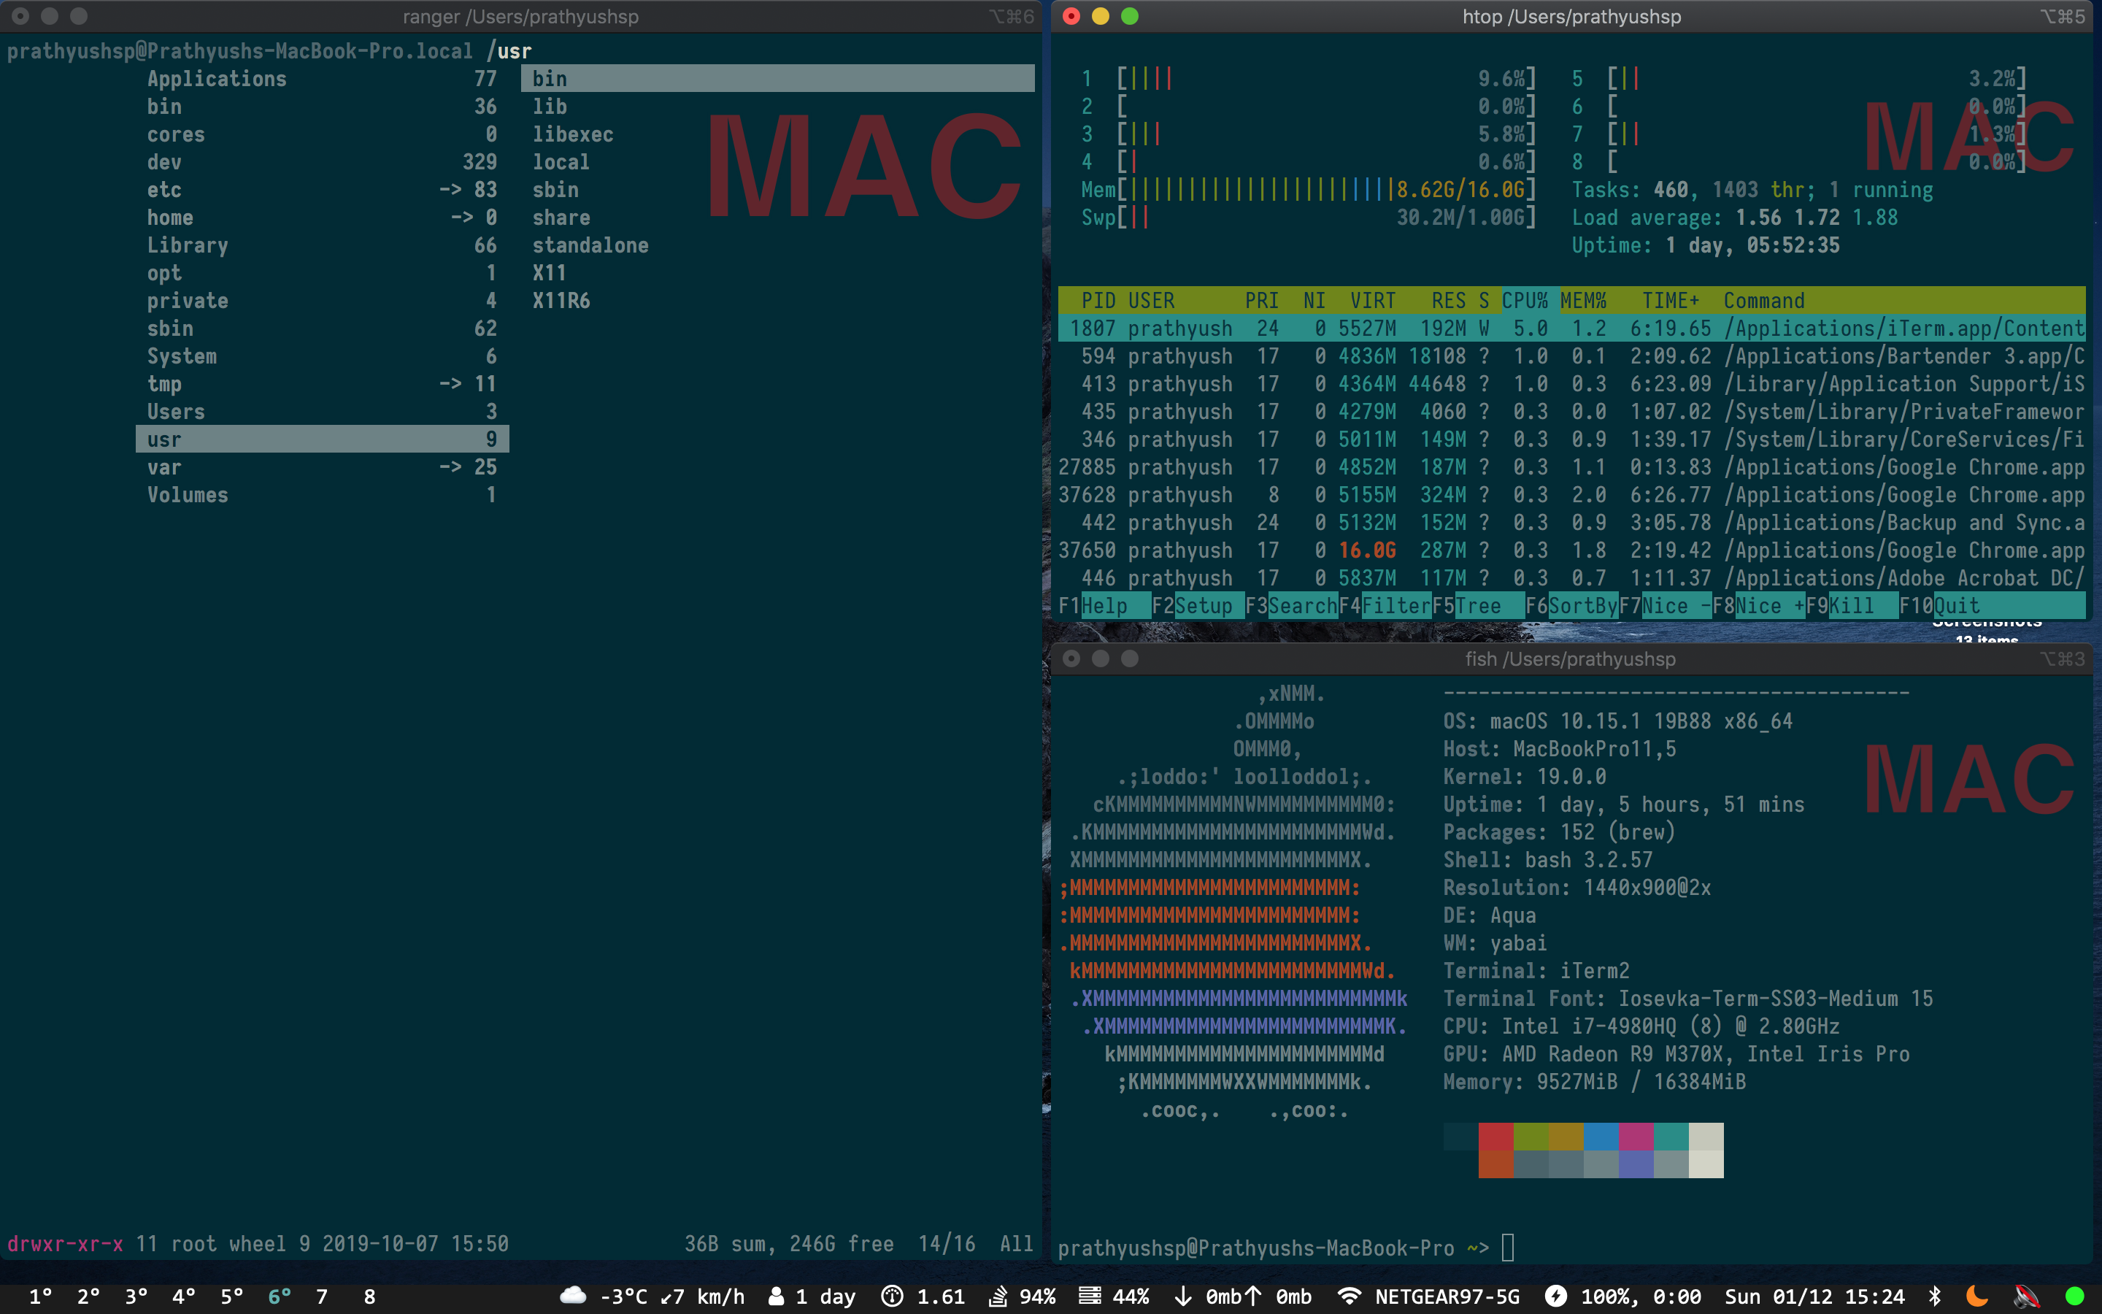Viewport: 2102px width, 1314px height.
Task: Open the Applications folder in ranger
Action: [216, 79]
